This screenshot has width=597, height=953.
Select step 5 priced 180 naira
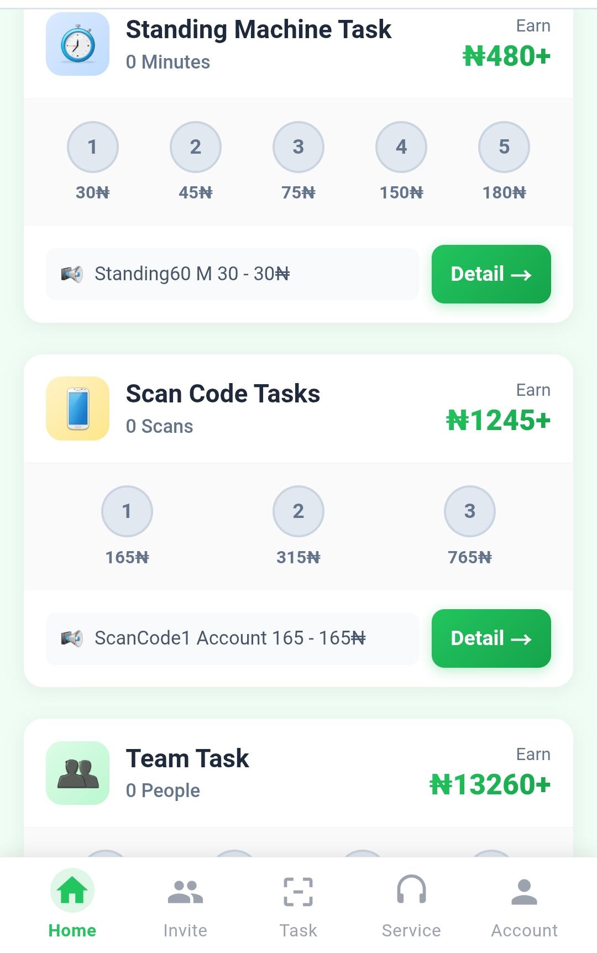[x=504, y=147]
